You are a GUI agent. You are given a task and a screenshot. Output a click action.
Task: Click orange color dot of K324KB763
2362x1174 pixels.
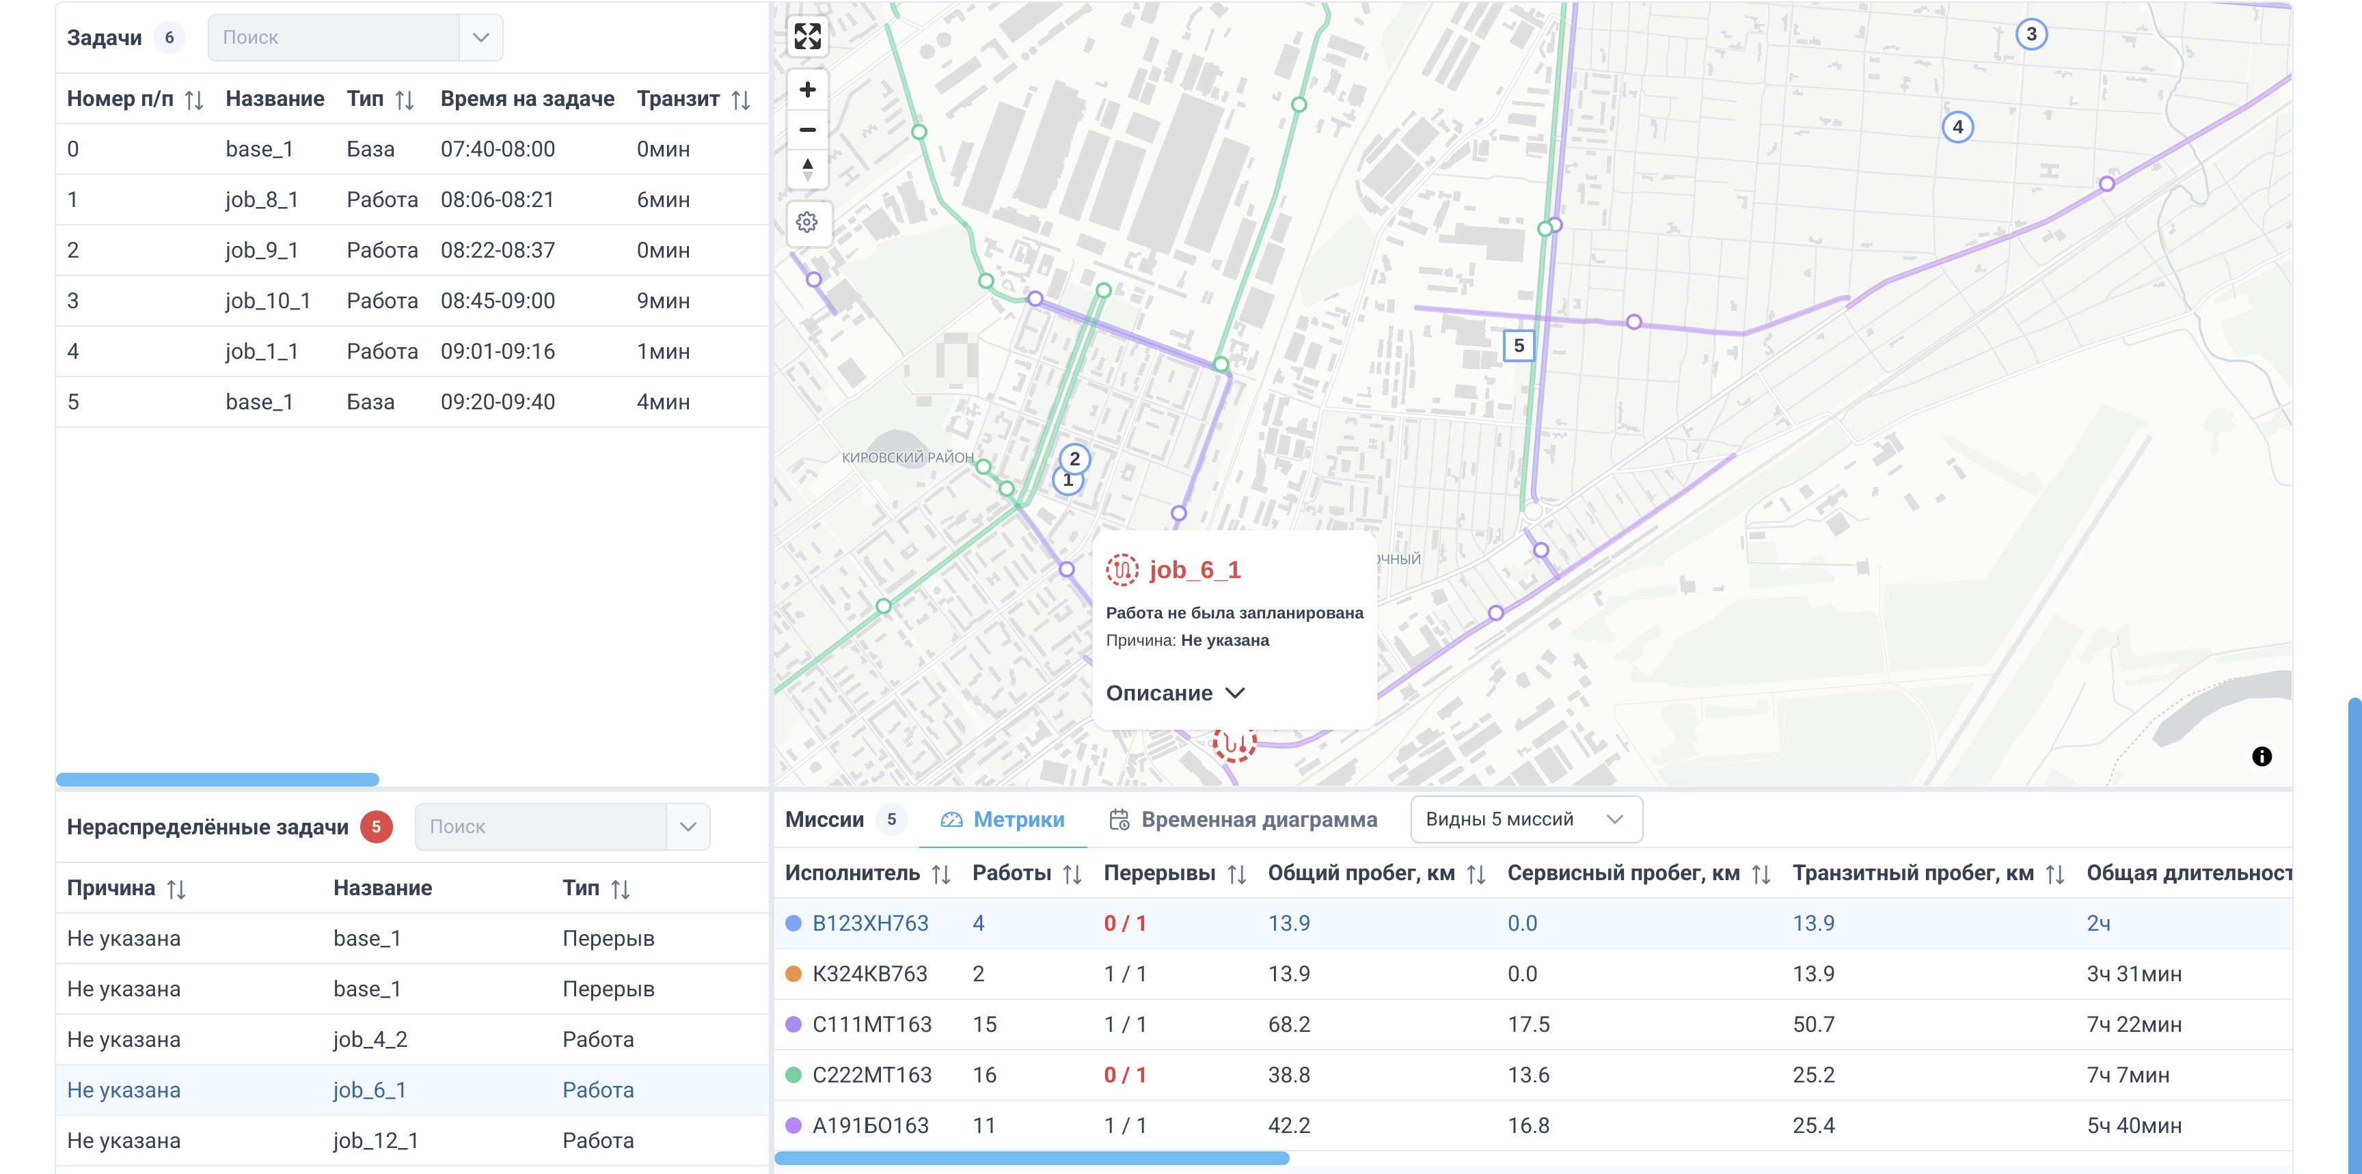pos(793,973)
